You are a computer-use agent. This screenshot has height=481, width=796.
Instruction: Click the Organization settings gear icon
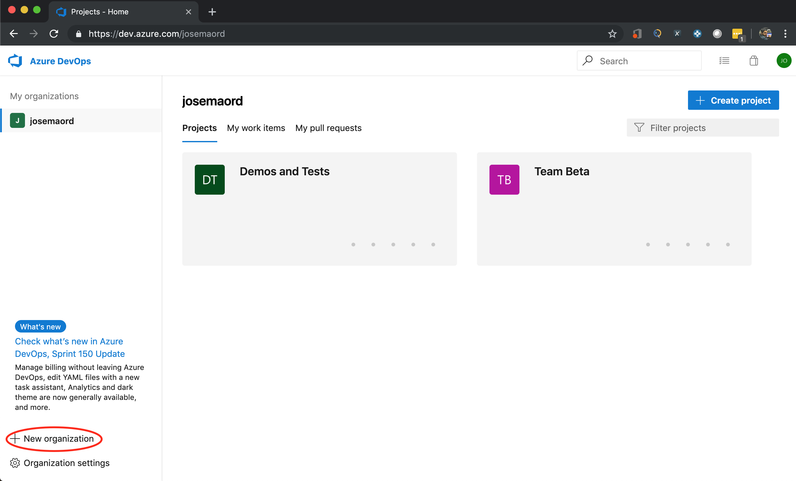tap(15, 463)
